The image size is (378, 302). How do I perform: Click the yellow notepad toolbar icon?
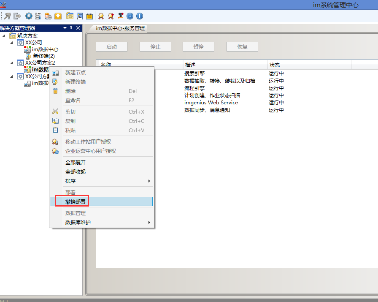pyautogui.click(x=89, y=16)
